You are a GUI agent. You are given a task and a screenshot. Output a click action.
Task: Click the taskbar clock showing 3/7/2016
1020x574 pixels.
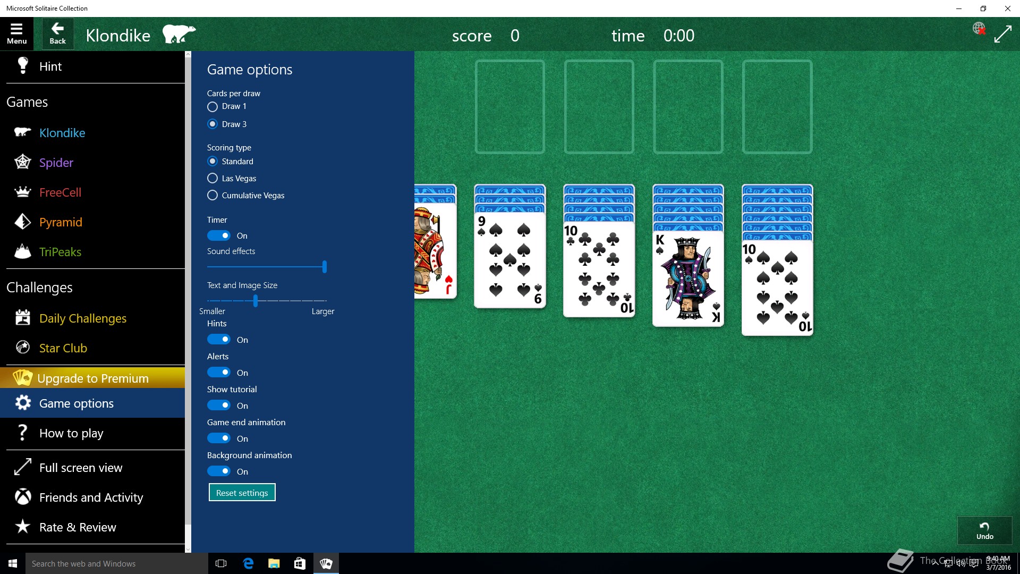[998, 563]
